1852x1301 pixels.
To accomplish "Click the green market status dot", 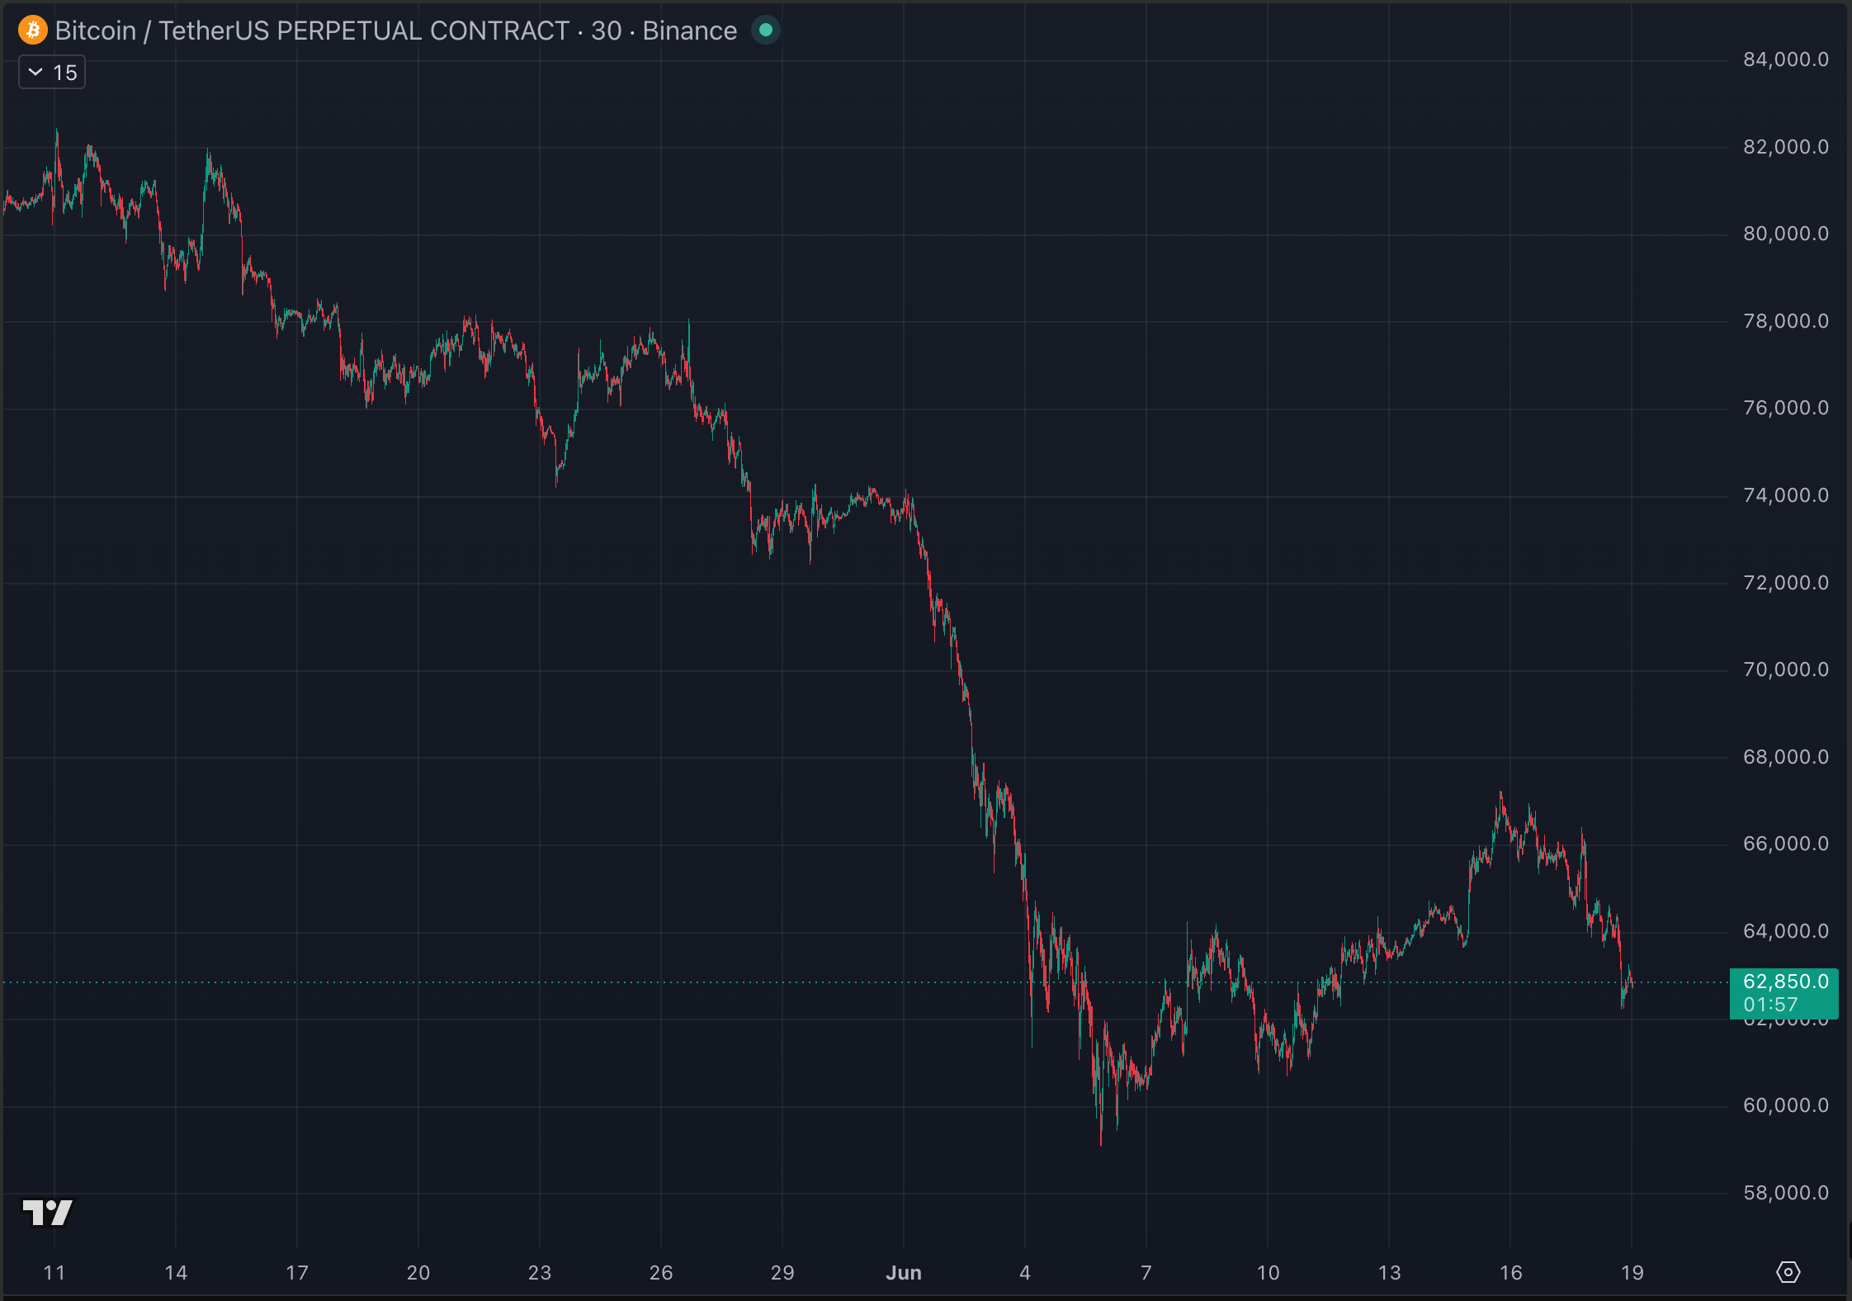I will 765,31.
